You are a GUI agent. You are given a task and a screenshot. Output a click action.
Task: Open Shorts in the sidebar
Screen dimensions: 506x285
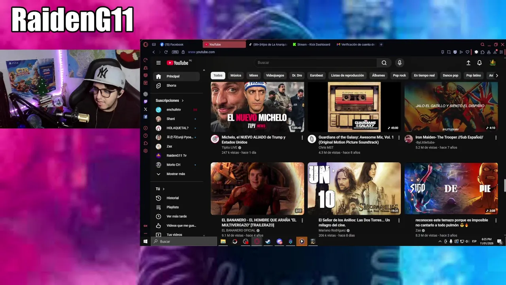177,85
